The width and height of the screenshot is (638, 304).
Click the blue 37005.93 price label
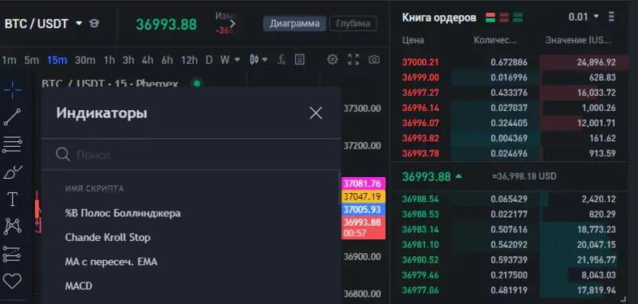pyautogui.click(x=363, y=210)
